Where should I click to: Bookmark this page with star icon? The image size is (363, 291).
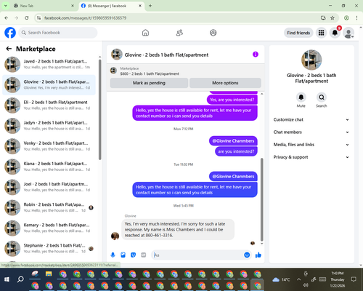[x=333, y=18]
